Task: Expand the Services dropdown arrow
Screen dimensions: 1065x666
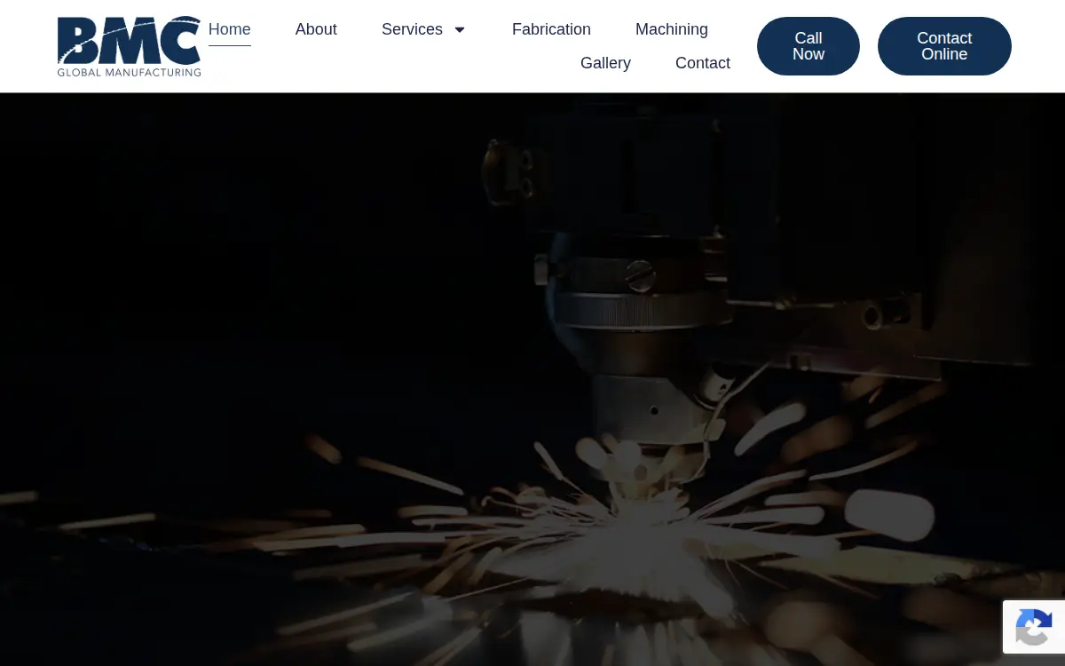Action: [460, 30]
